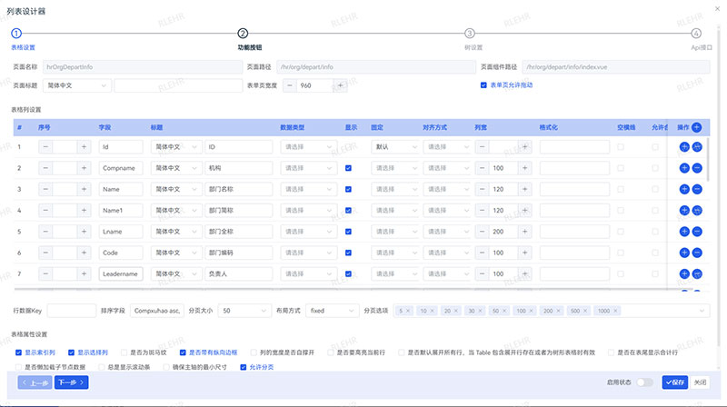Remove the Id field row
This screenshot has width=727, height=407.
tap(697, 147)
